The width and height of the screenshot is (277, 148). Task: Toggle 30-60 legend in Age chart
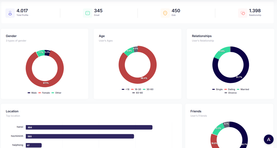[148, 89]
